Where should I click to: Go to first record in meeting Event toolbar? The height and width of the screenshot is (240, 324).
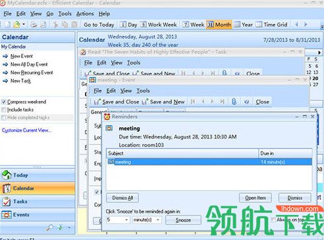(x=193, y=102)
